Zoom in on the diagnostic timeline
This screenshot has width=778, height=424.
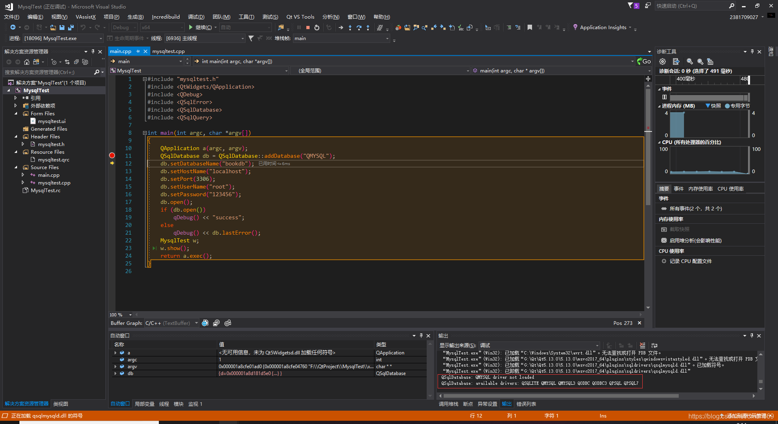click(690, 61)
